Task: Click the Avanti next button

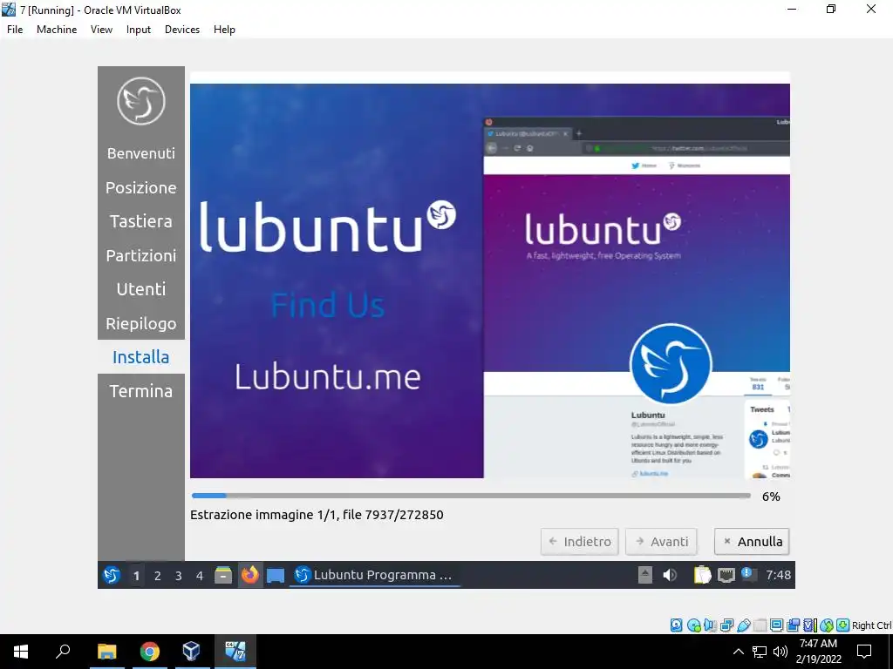Action: coord(661,542)
